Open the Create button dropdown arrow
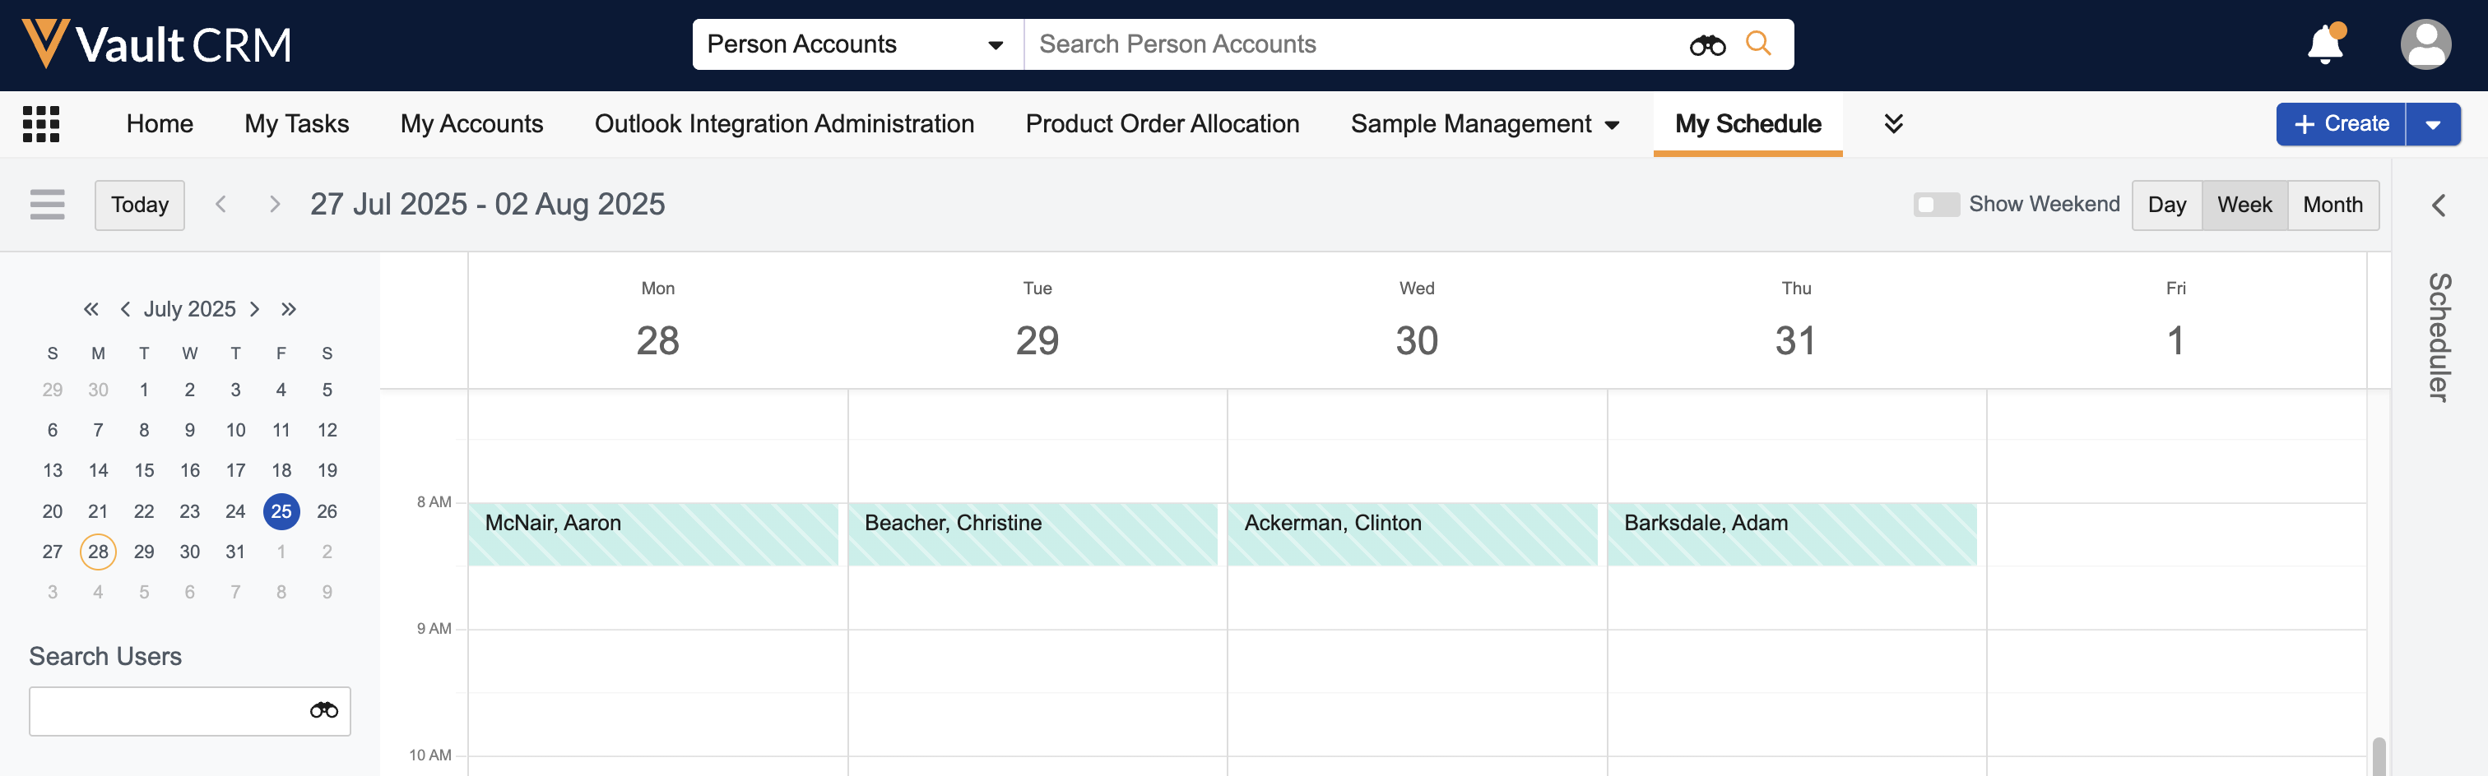Image resolution: width=2488 pixels, height=776 pixels. 2432,124
